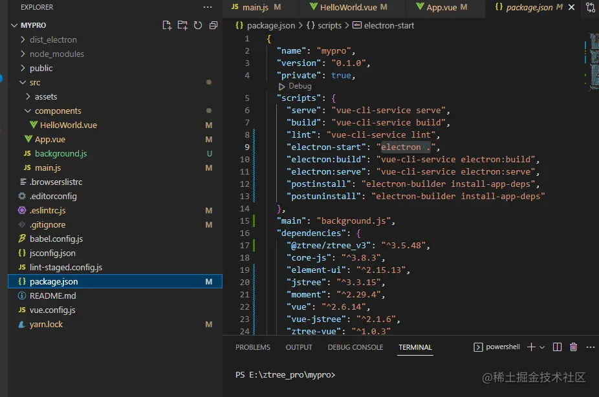Collapse all folders in Explorer
Image resolution: width=599 pixels, height=397 pixels.
[213, 25]
